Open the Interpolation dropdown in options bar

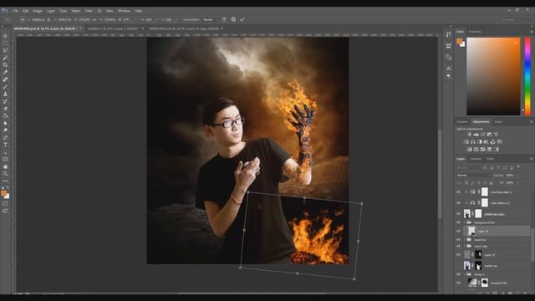(x=210, y=20)
